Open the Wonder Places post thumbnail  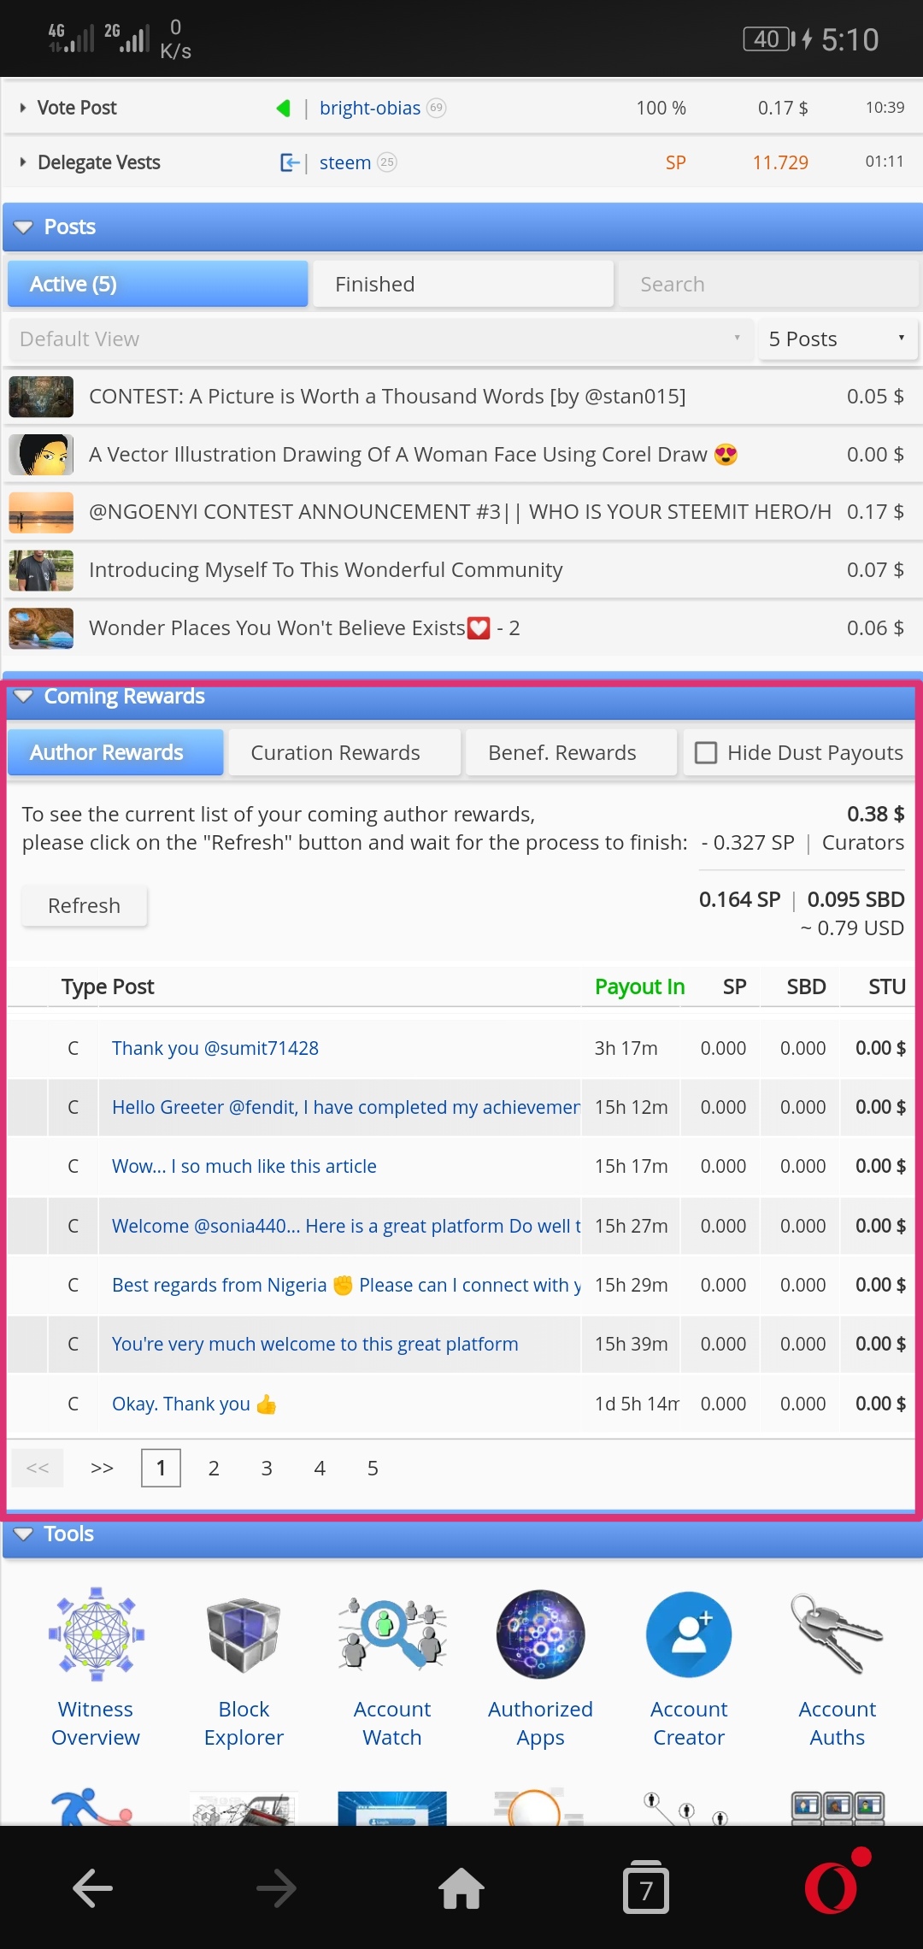[41, 628]
